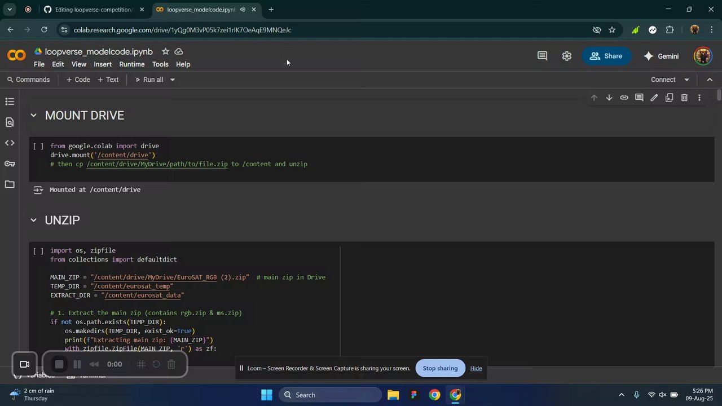Stop the Loom recording
This screenshot has height=406, width=722.
[59, 364]
